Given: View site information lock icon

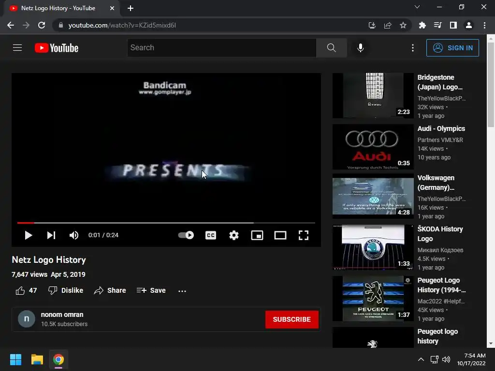Looking at the screenshot, I should pos(61,25).
